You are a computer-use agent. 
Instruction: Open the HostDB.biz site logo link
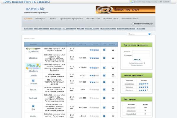pos(35,9)
